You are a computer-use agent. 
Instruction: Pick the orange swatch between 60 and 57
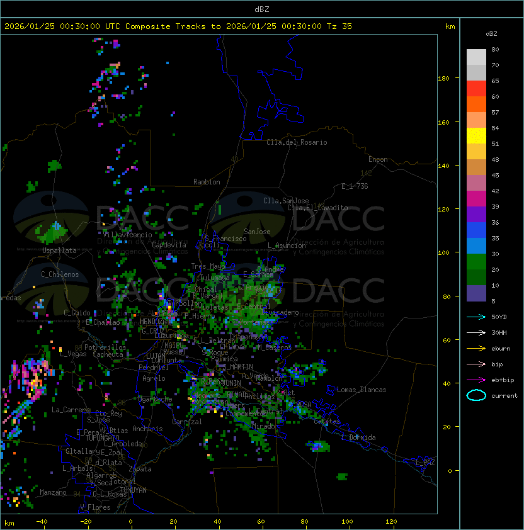click(476, 104)
